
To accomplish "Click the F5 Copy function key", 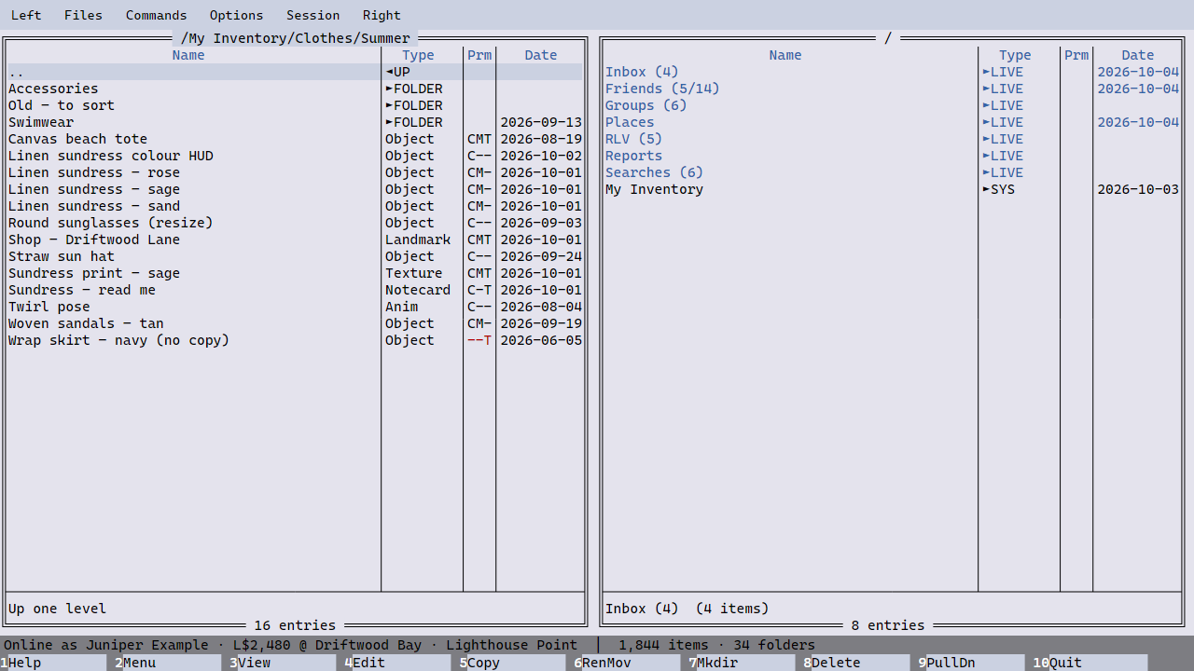I will coord(509,663).
